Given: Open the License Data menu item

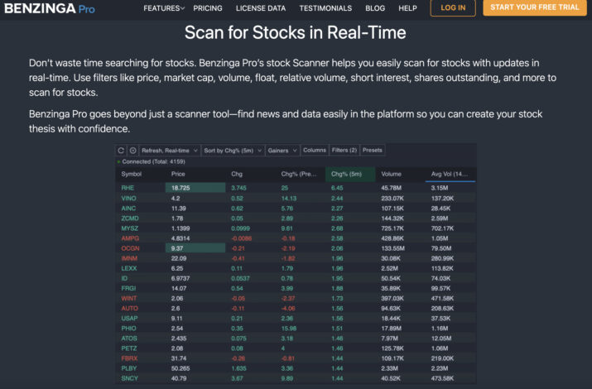Looking at the screenshot, I should (261, 8).
